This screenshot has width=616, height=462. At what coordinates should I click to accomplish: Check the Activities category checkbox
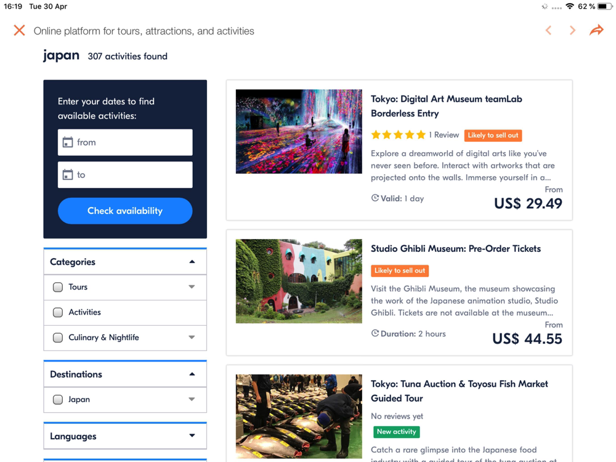tap(58, 312)
